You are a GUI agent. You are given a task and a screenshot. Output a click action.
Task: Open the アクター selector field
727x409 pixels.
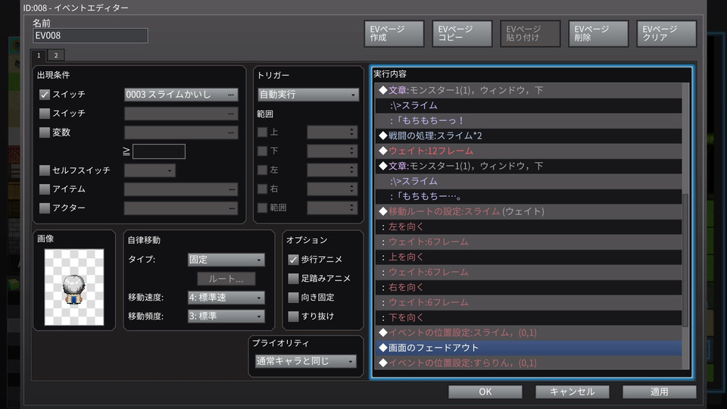(x=181, y=208)
